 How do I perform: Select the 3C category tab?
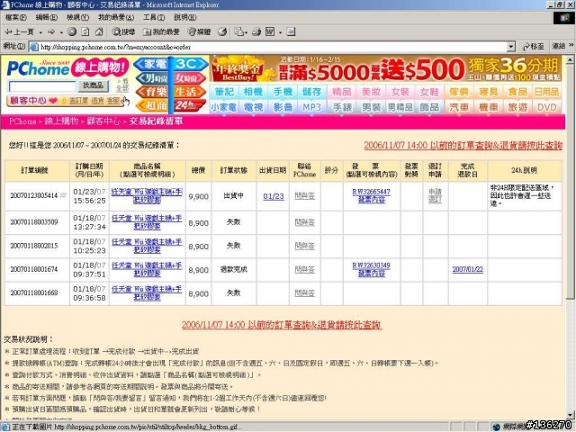pyautogui.click(x=190, y=64)
